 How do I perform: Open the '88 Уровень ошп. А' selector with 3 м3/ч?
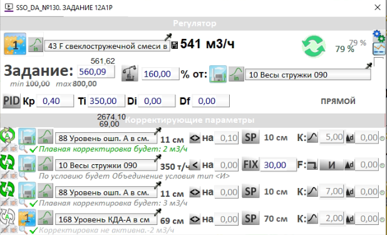coord(106,192)
